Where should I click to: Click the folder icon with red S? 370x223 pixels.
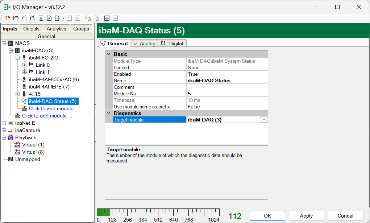click(24, 18)
